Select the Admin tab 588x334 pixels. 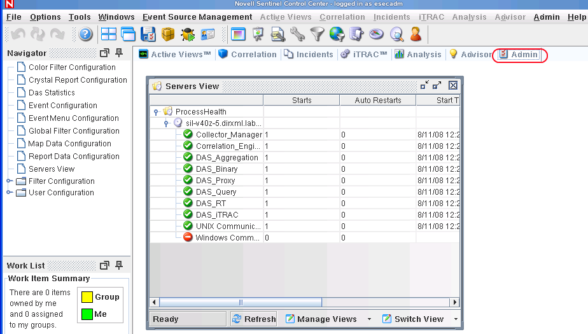click(x=519, y=54)
